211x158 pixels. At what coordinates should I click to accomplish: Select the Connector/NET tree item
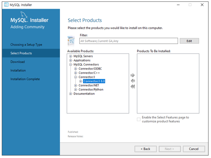pyautogui.click(x=89, y=85)
